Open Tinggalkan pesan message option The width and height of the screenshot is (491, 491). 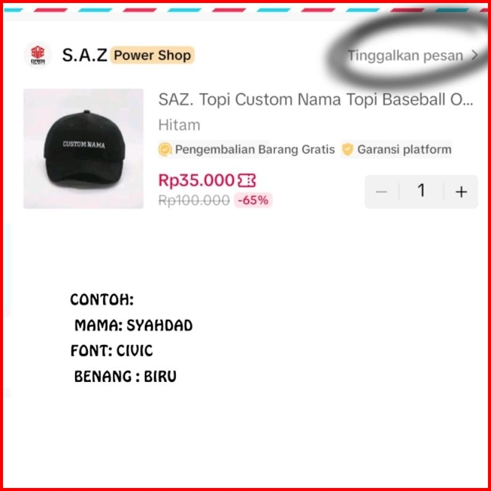point(405,55)
